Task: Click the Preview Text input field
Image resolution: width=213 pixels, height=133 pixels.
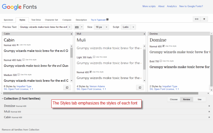Action: coord(43,27)
